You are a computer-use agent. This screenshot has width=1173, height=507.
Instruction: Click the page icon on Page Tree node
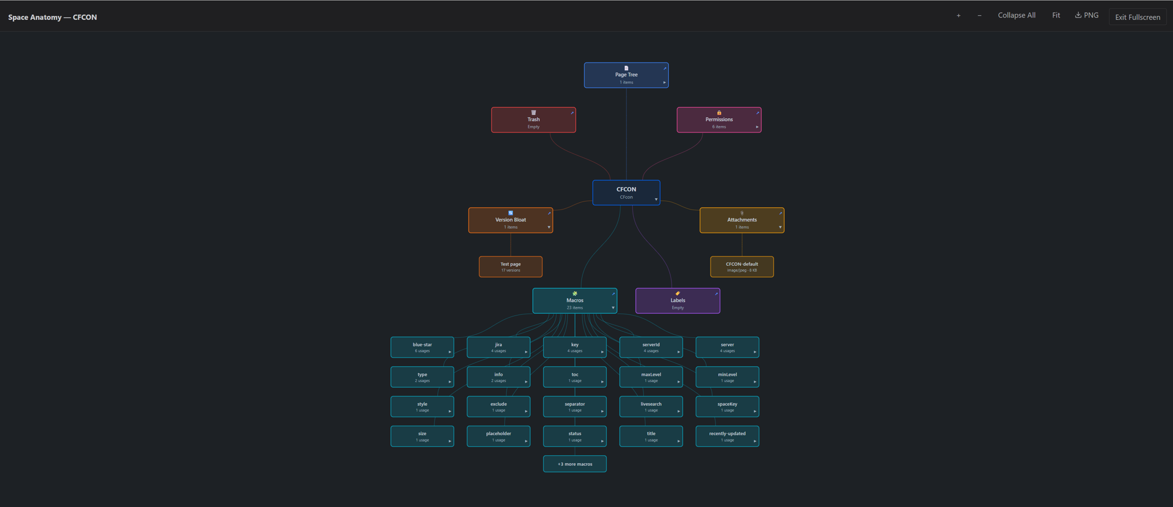pos(626,68)
